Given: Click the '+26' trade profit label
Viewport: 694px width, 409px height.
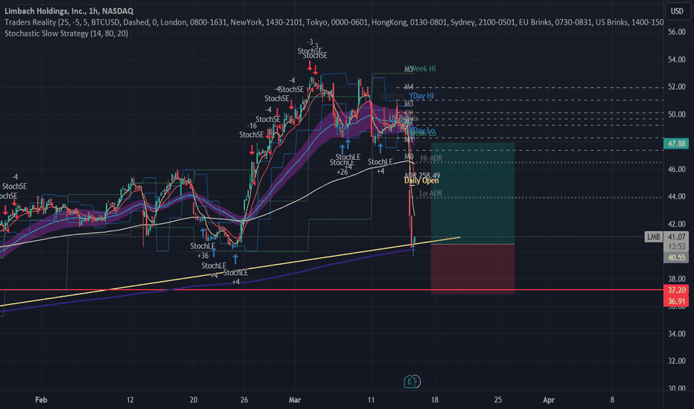Looking at the screenshot, I should [342, 172].
